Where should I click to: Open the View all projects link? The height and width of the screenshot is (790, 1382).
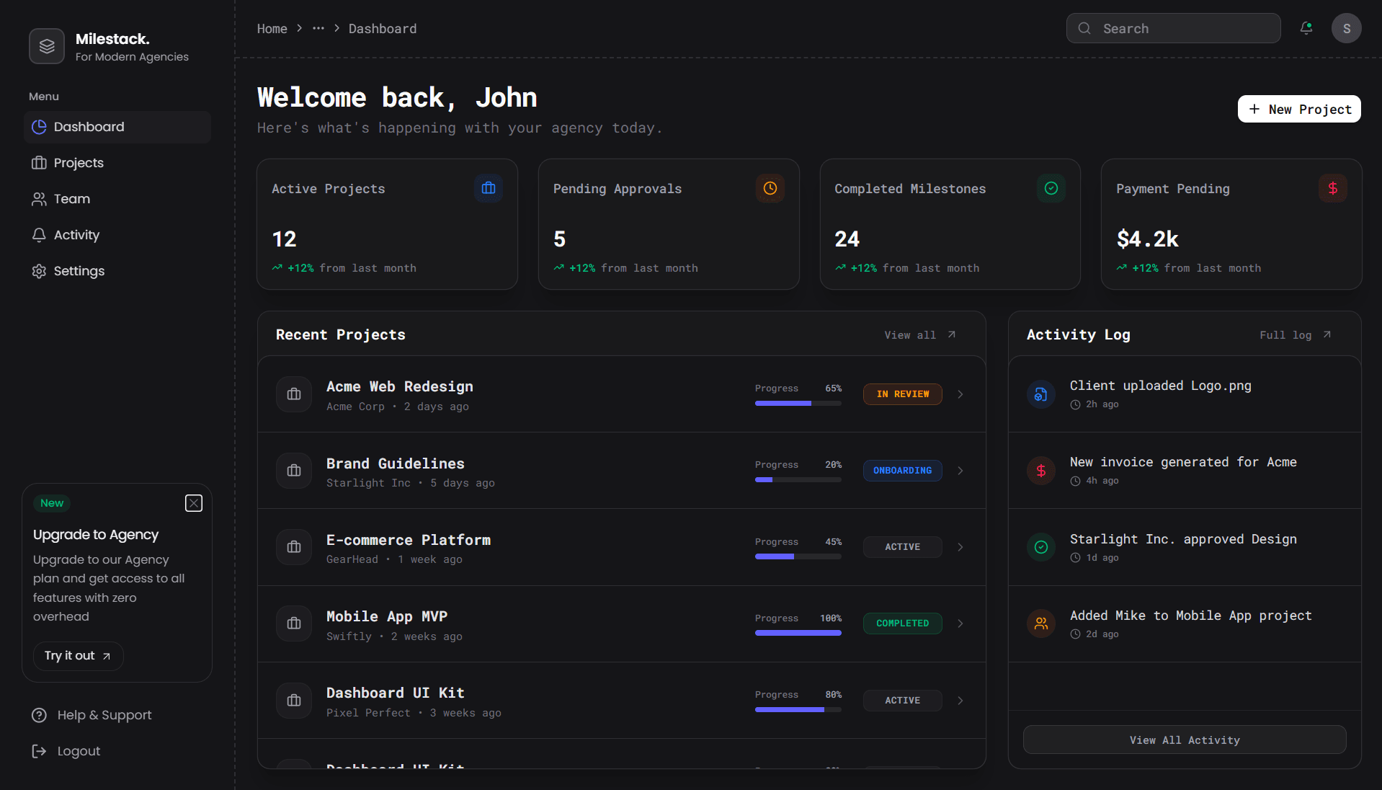(x=920, y=335)
